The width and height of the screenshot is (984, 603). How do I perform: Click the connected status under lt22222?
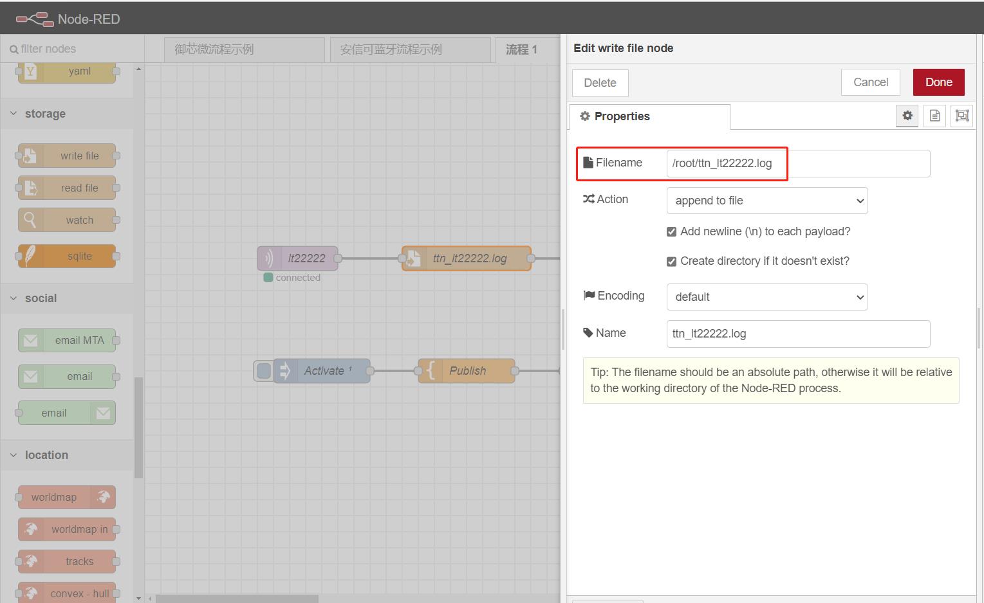(x=292, y=278)
